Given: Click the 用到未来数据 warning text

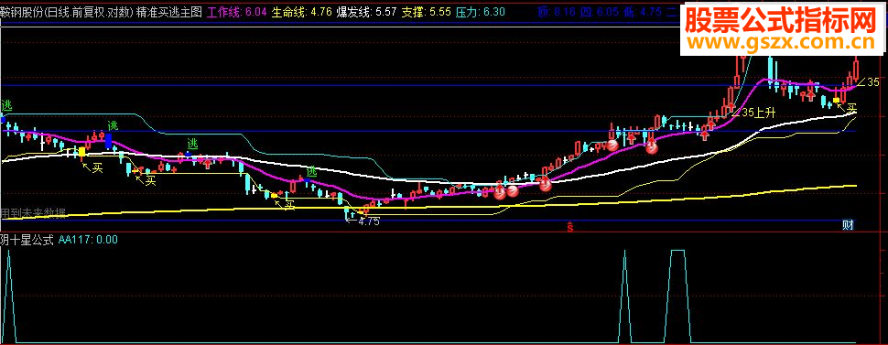Looking at the screenshot, I should [x=33, y=213].
